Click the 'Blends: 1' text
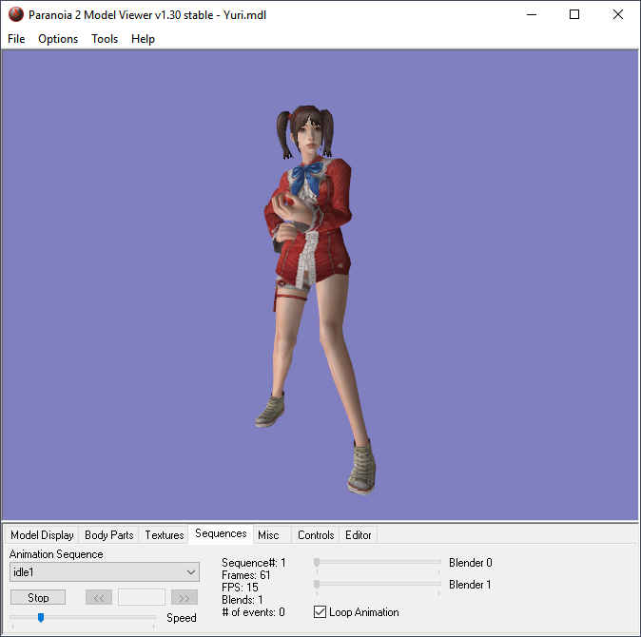641x637 pixels. [x=243, y=600]
